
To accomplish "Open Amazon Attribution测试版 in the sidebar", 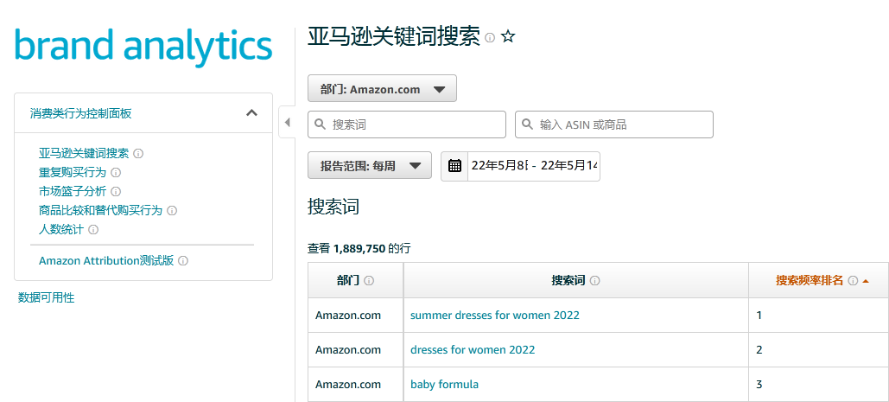I will click(106, 261).
